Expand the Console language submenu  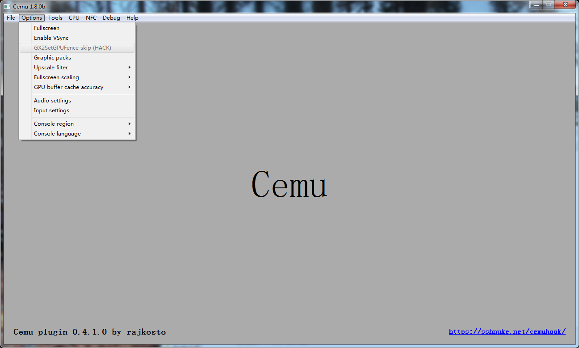[x=77, y=134]
